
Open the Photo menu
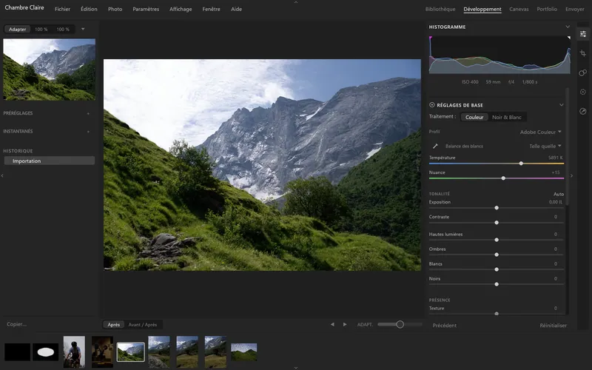pyautogui.click(x=115, y=9)
